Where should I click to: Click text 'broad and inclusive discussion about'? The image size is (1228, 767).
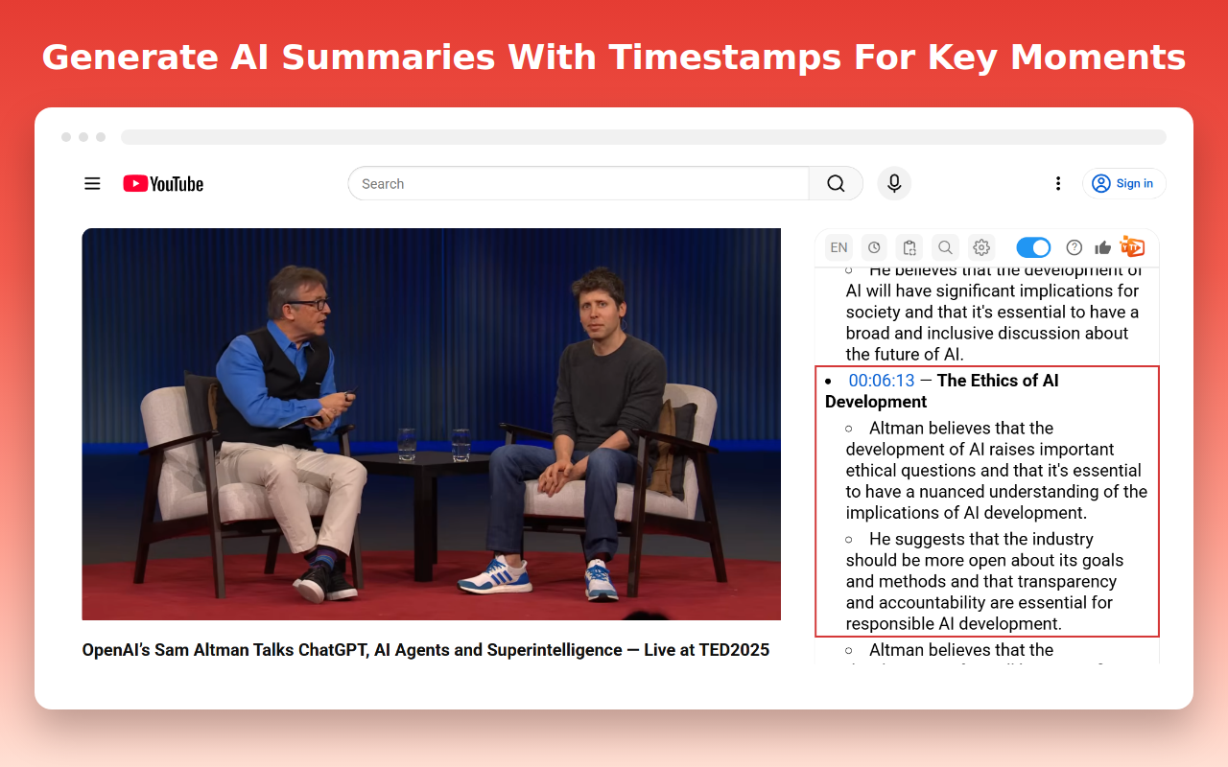pyautogui.click(x=987, y=333)
